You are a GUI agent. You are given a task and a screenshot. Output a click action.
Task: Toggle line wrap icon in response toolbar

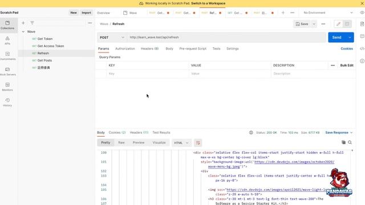point(198,143)
